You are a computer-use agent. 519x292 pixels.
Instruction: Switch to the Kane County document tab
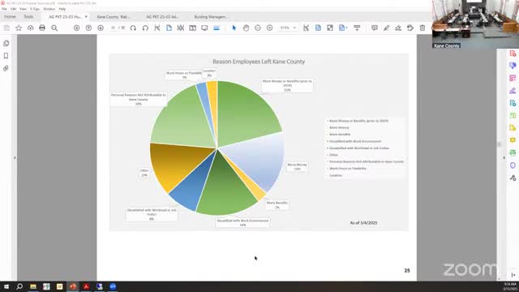click(114, 16)
